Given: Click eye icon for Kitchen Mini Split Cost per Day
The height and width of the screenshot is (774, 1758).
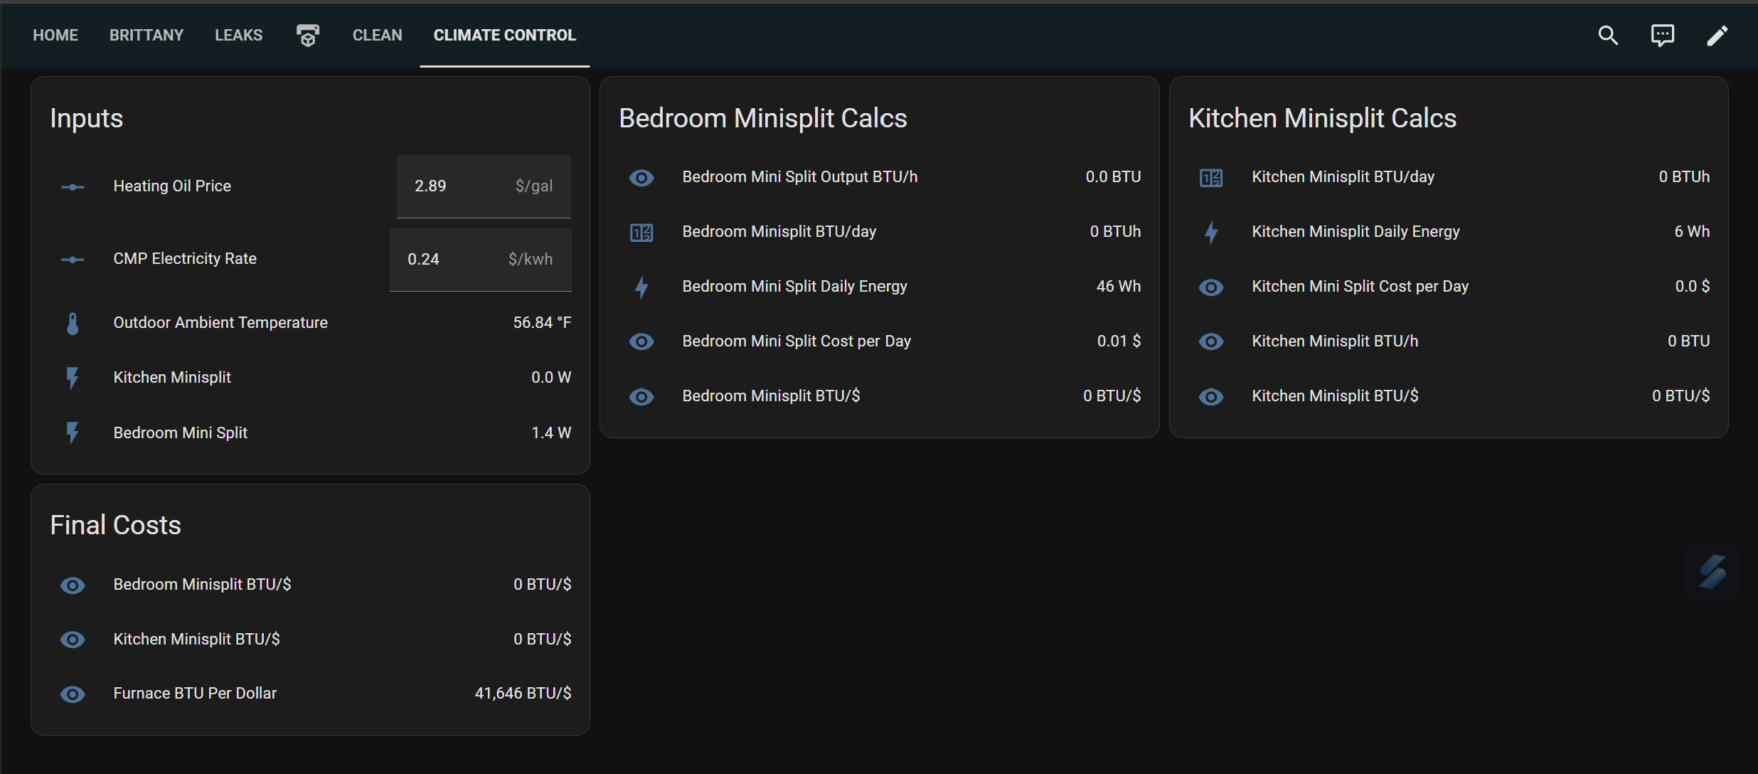Looking at the screenshot, I should click(x=1211, y=287).
